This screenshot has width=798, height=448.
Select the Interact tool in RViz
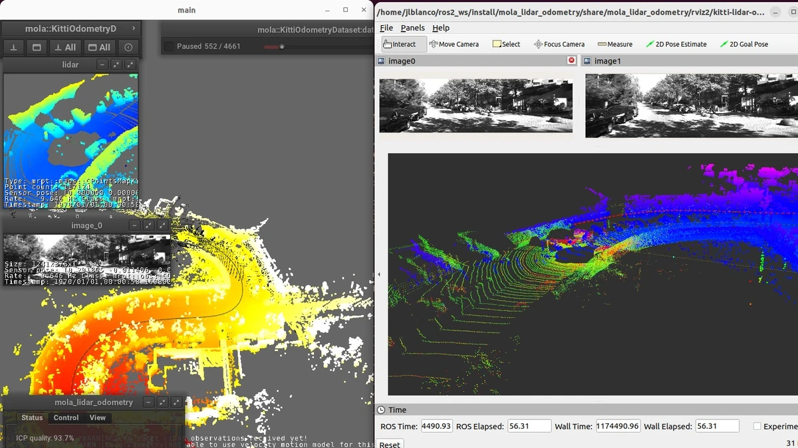[x=404, y=44]
